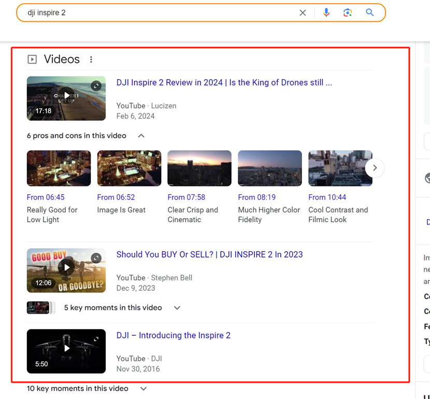Viewport: 430px width, 399px height.
Task: Open Should You BUY Or SELL video link
Action: coord(209,254)
